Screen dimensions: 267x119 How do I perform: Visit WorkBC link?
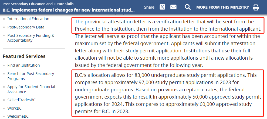(x=14, y=108)
